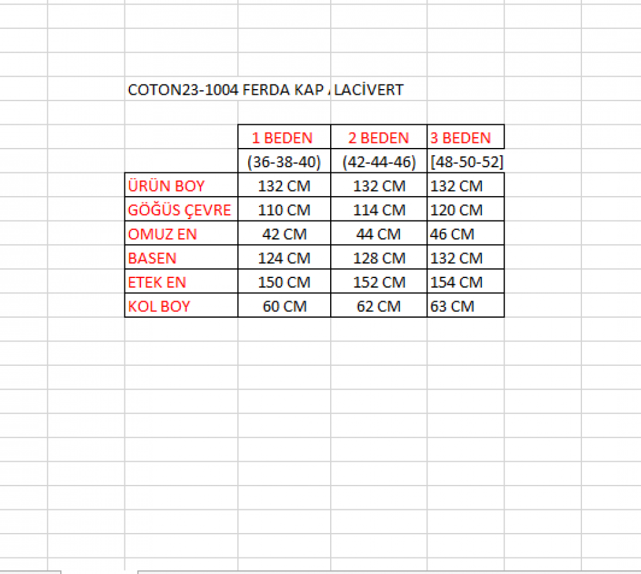Select the '2 BEDEN' header cell
This screenshot has height=574, width=641.
379,137
